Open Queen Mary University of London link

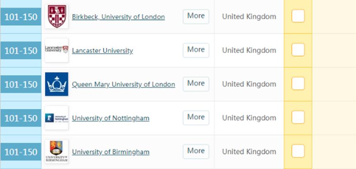[x=123, y=84]
